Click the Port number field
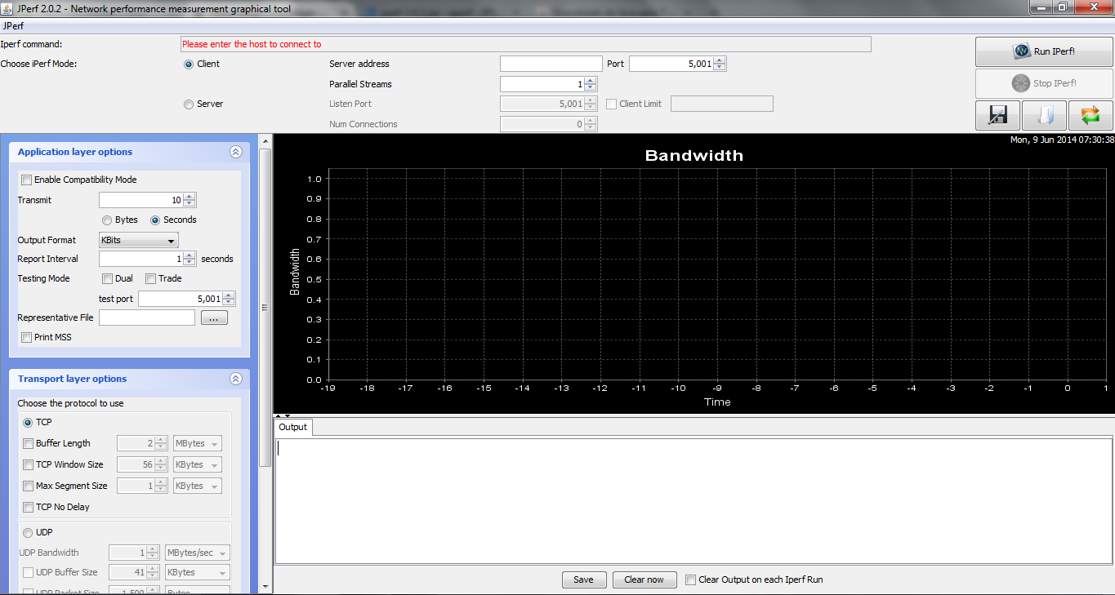This screenshot has height=595, width=1115. pos(671,64)
